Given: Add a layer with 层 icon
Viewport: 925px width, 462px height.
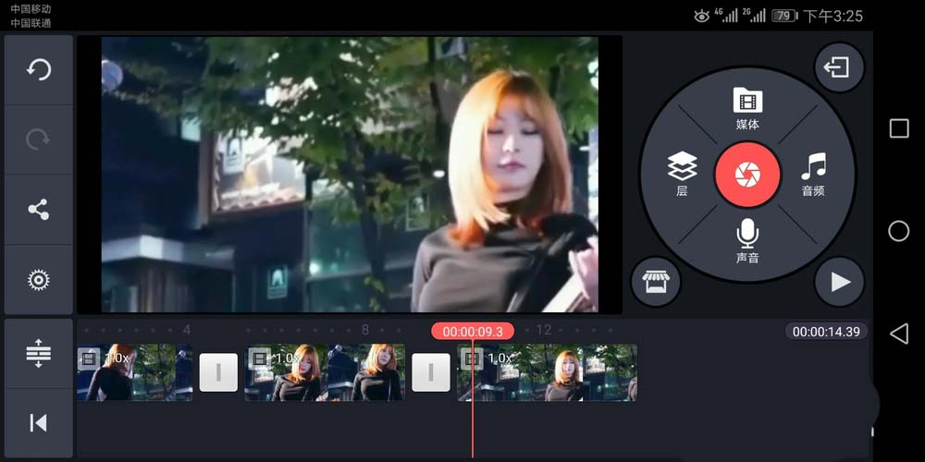Looking at the screenshot, I should point(682,174).
